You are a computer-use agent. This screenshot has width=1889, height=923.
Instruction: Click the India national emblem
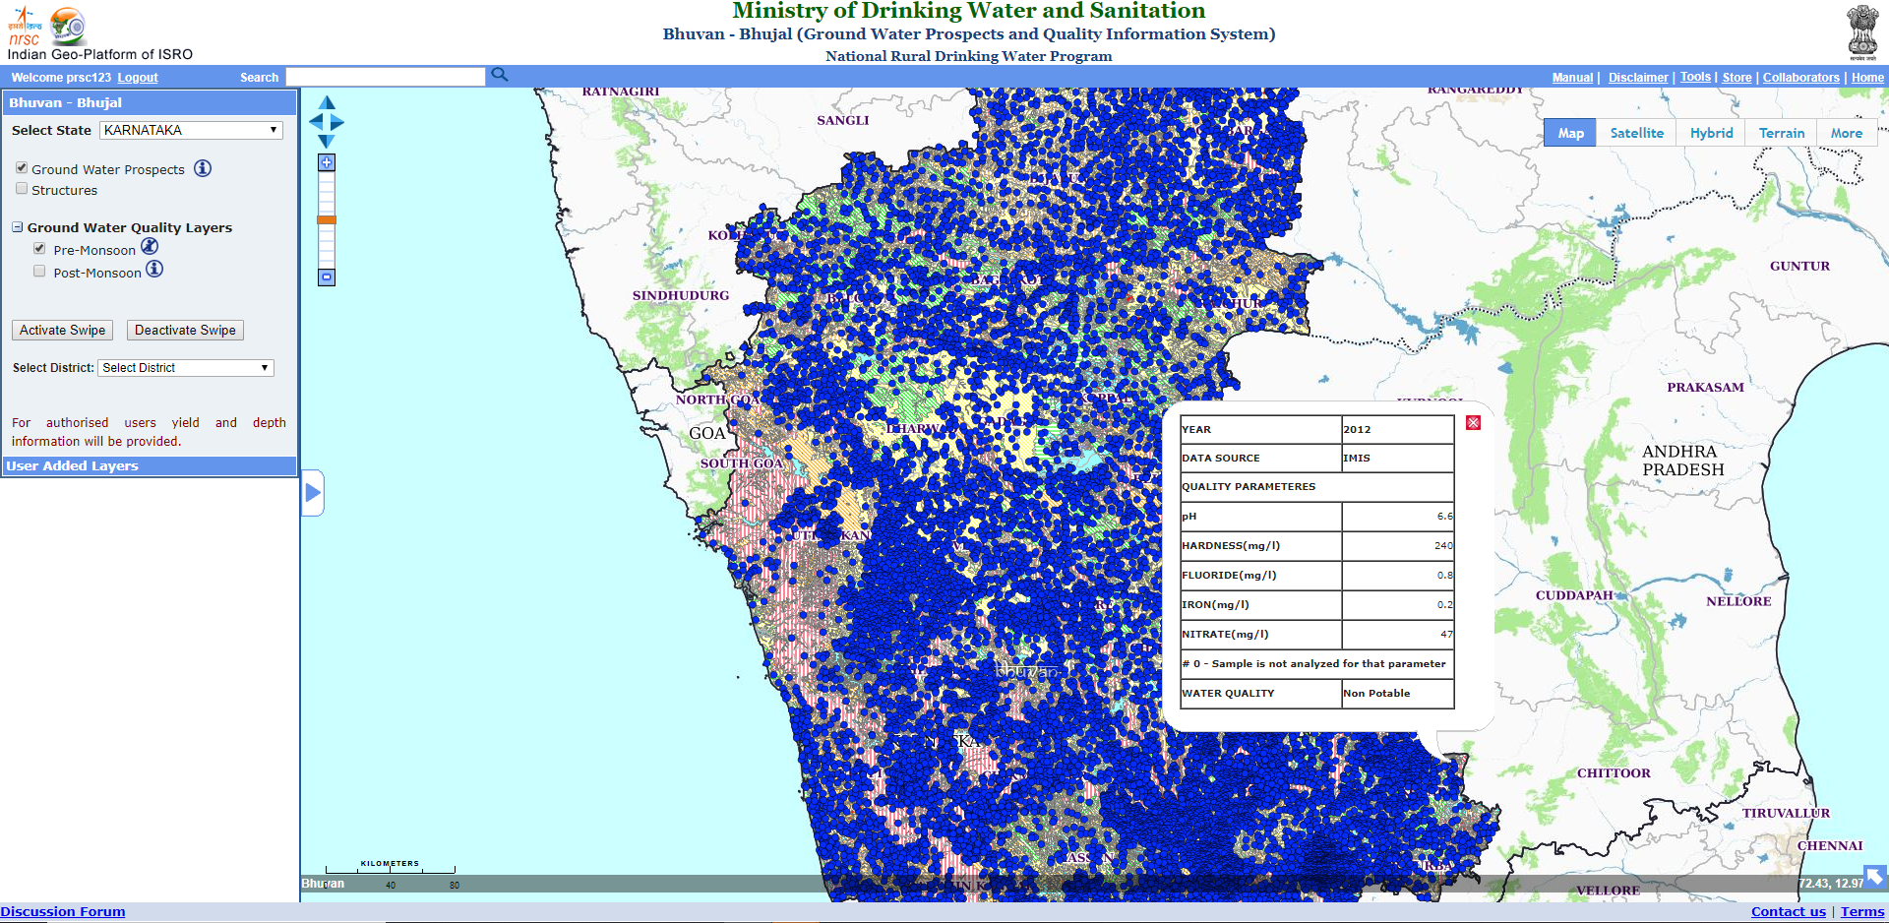1862,32
